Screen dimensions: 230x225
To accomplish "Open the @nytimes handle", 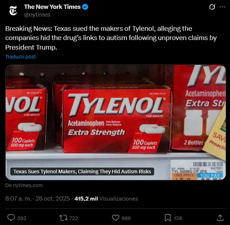I will [37, 15].
